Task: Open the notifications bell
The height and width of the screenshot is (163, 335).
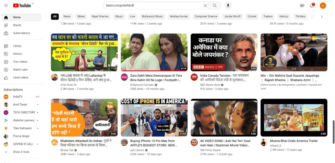Action: point(312,6)
